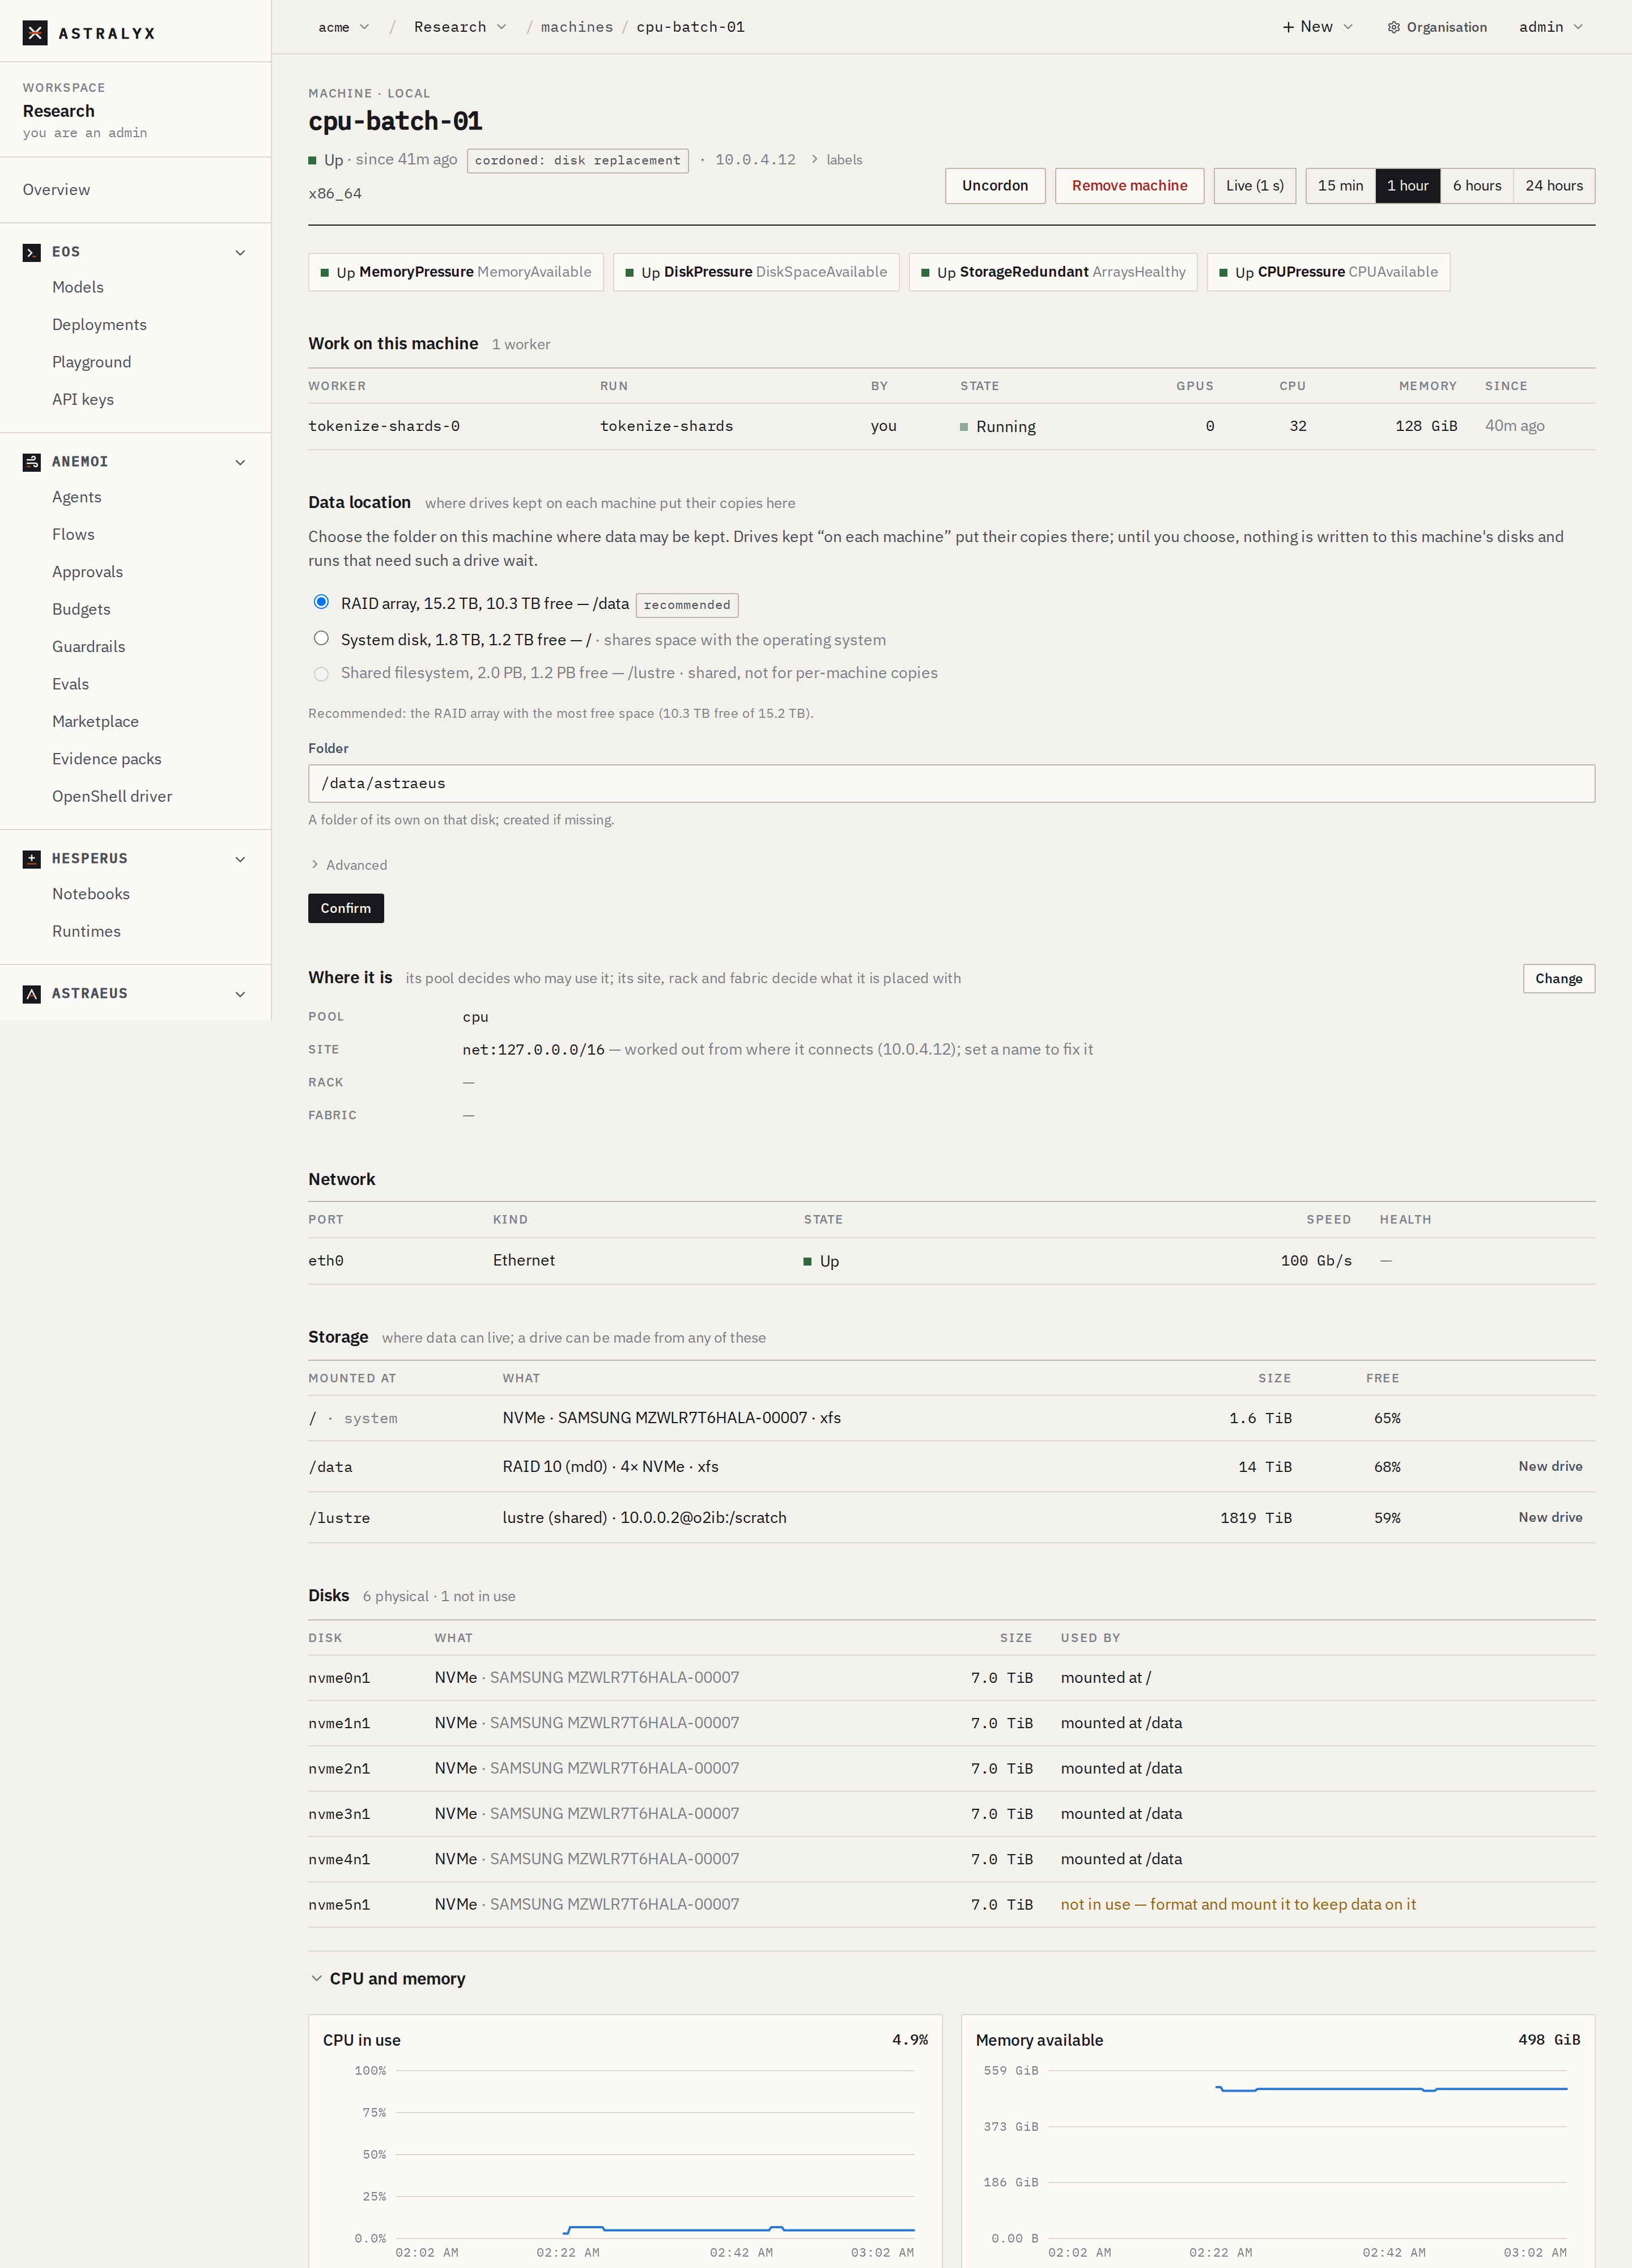The height and width of the screenshot is (2268, 1632).
Task: Switch time range to 6 hours
Action: point(1476,186)
